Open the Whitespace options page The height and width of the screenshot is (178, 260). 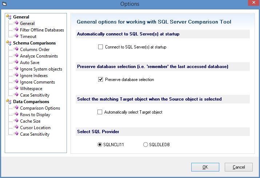pyautogui.click(x=31, y=88)
